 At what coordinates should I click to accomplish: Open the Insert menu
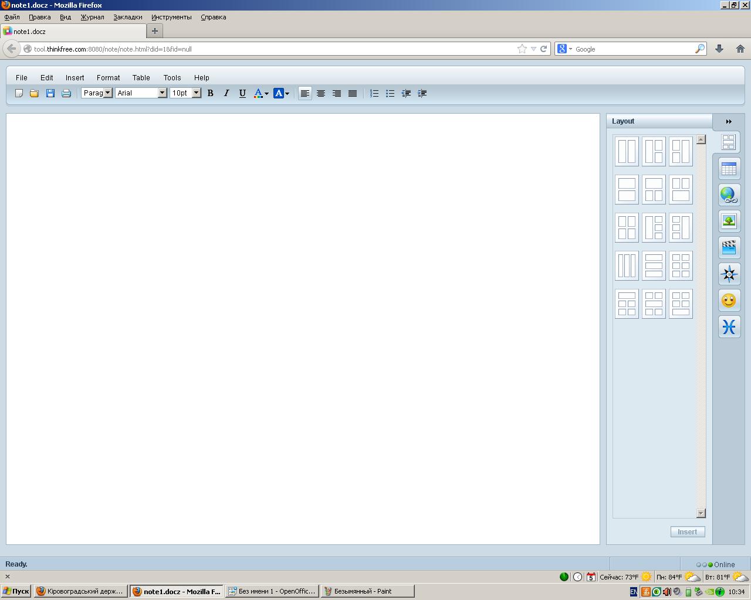click(x=75, y=77)
